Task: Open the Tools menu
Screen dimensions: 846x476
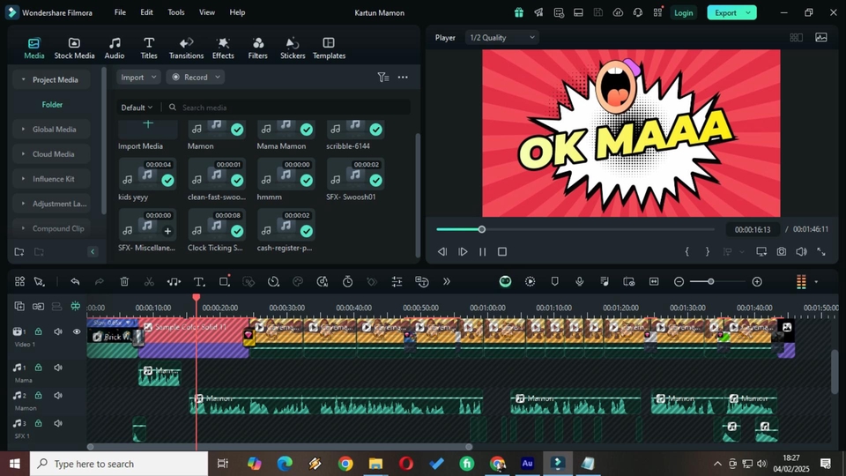Action: tap(176, 12)
